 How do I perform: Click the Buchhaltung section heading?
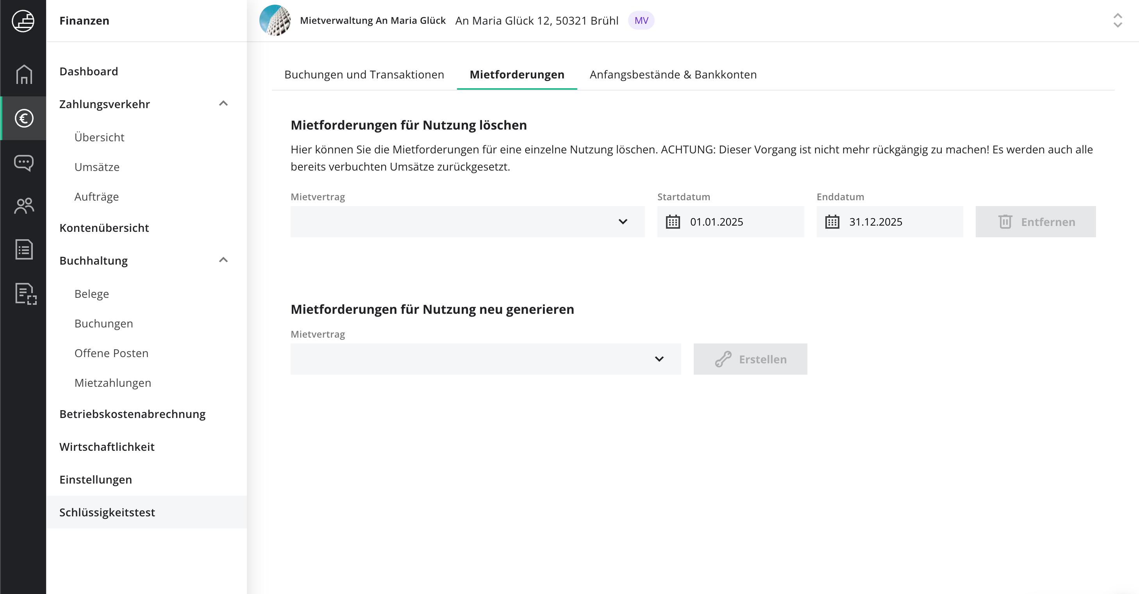93,261
